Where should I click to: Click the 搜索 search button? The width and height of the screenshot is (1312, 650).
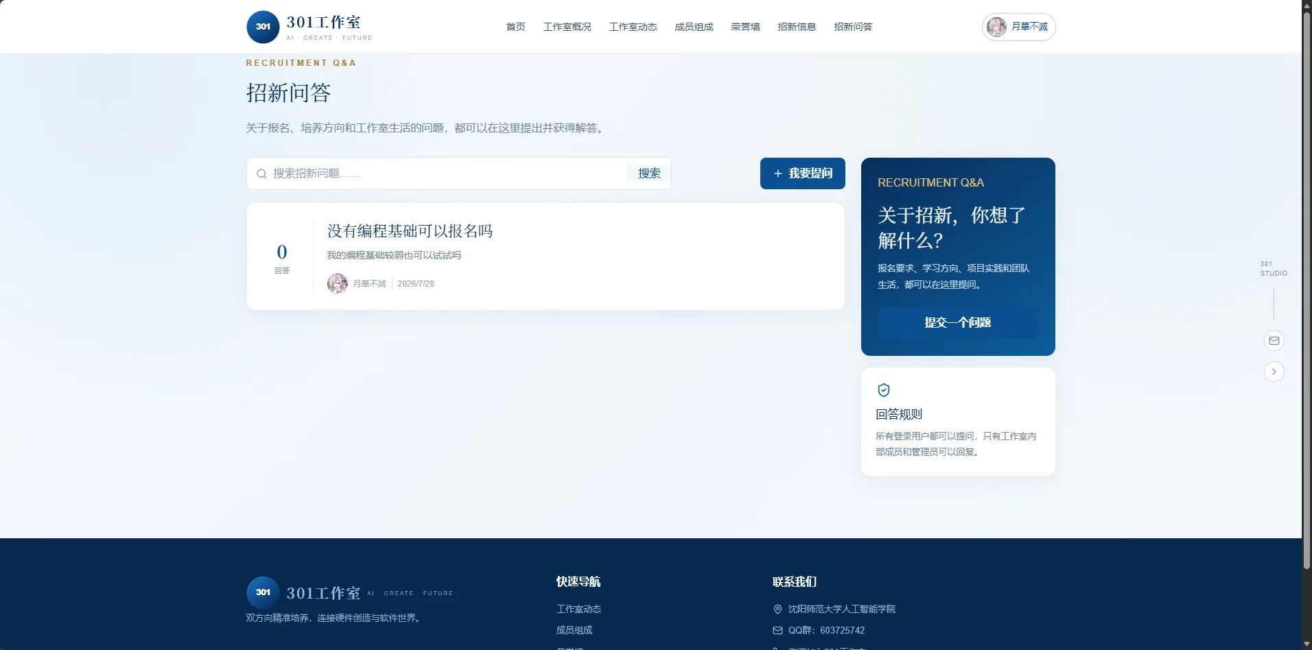tap(649, 173)
